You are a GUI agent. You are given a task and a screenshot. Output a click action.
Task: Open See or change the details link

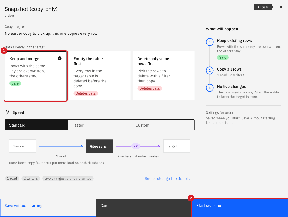(x=167, y=179)
